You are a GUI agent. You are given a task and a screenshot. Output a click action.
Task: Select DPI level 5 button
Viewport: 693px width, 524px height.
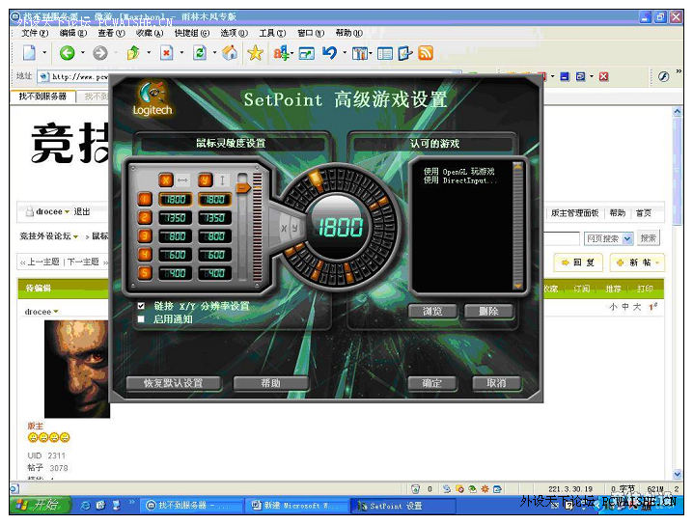[x=145, y=273]
